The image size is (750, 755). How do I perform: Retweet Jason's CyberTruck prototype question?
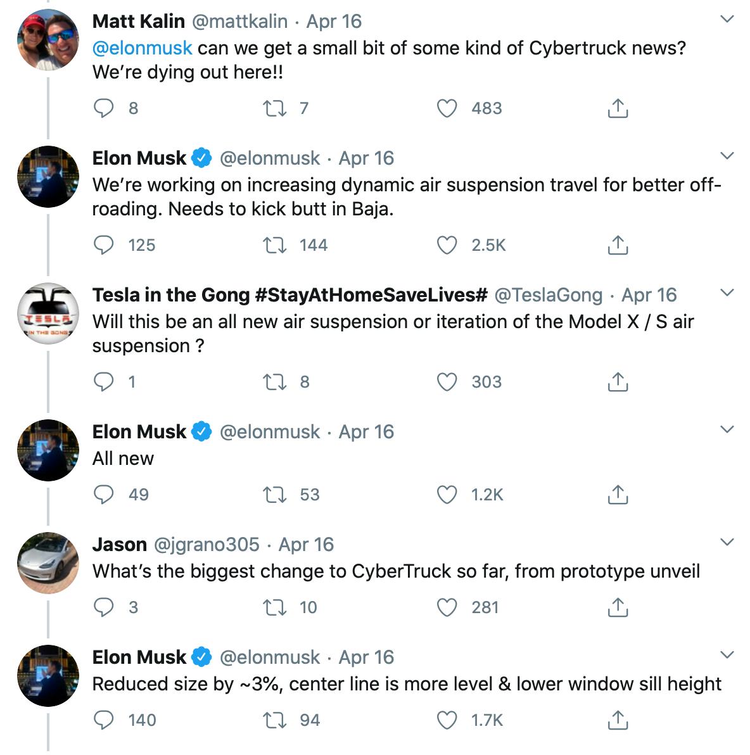(275, 607)
